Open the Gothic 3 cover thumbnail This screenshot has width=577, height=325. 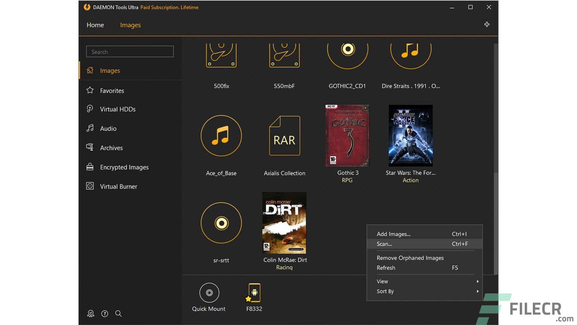(x=347, y=135)
